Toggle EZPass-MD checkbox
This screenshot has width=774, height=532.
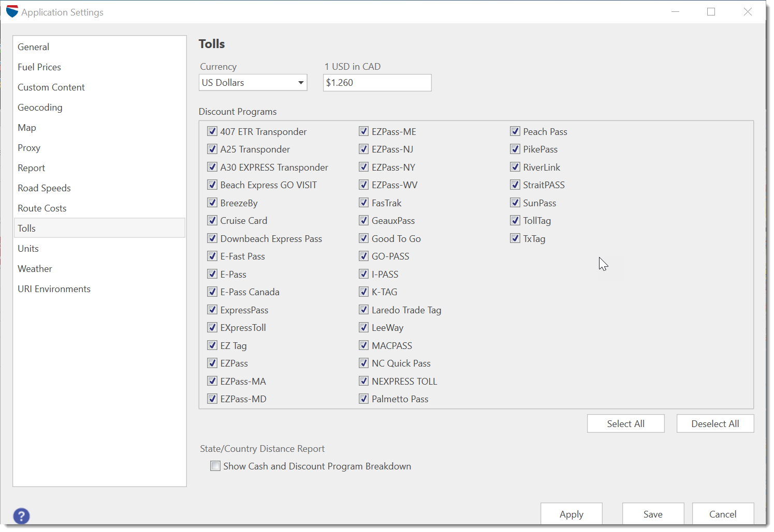212,399
